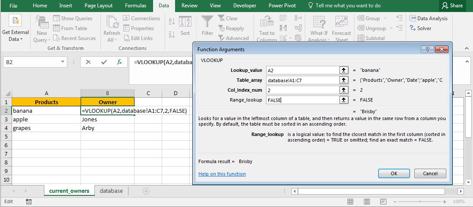Open data range Properties
The height and width of the screenshot is (207, 473).
[x=139, y=28]
